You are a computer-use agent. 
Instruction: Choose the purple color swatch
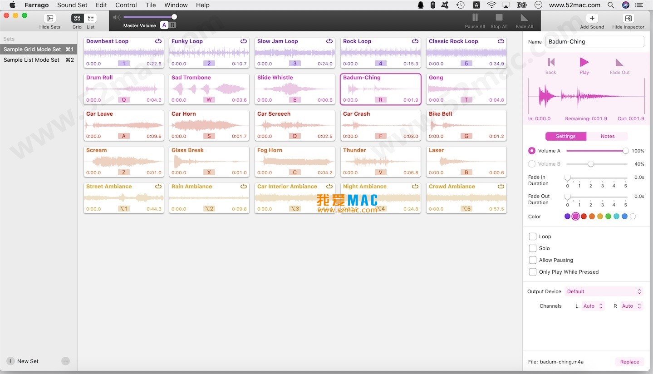567,217
